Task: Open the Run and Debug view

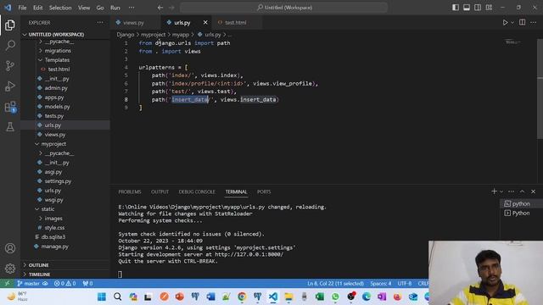Action: (10, 86)
